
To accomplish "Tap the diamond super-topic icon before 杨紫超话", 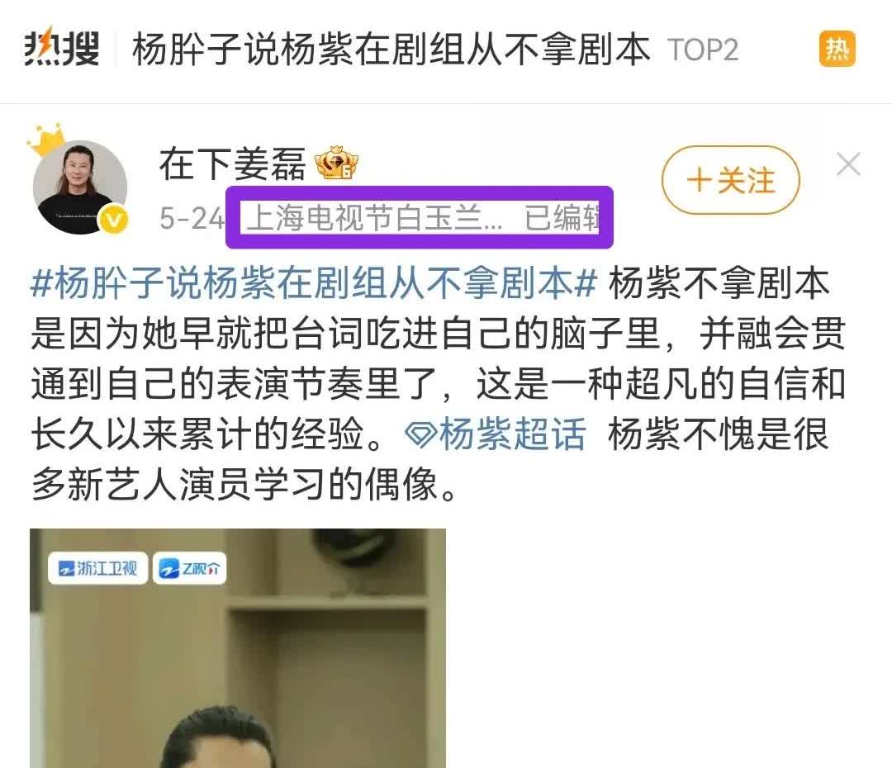I will click(420, 435).
